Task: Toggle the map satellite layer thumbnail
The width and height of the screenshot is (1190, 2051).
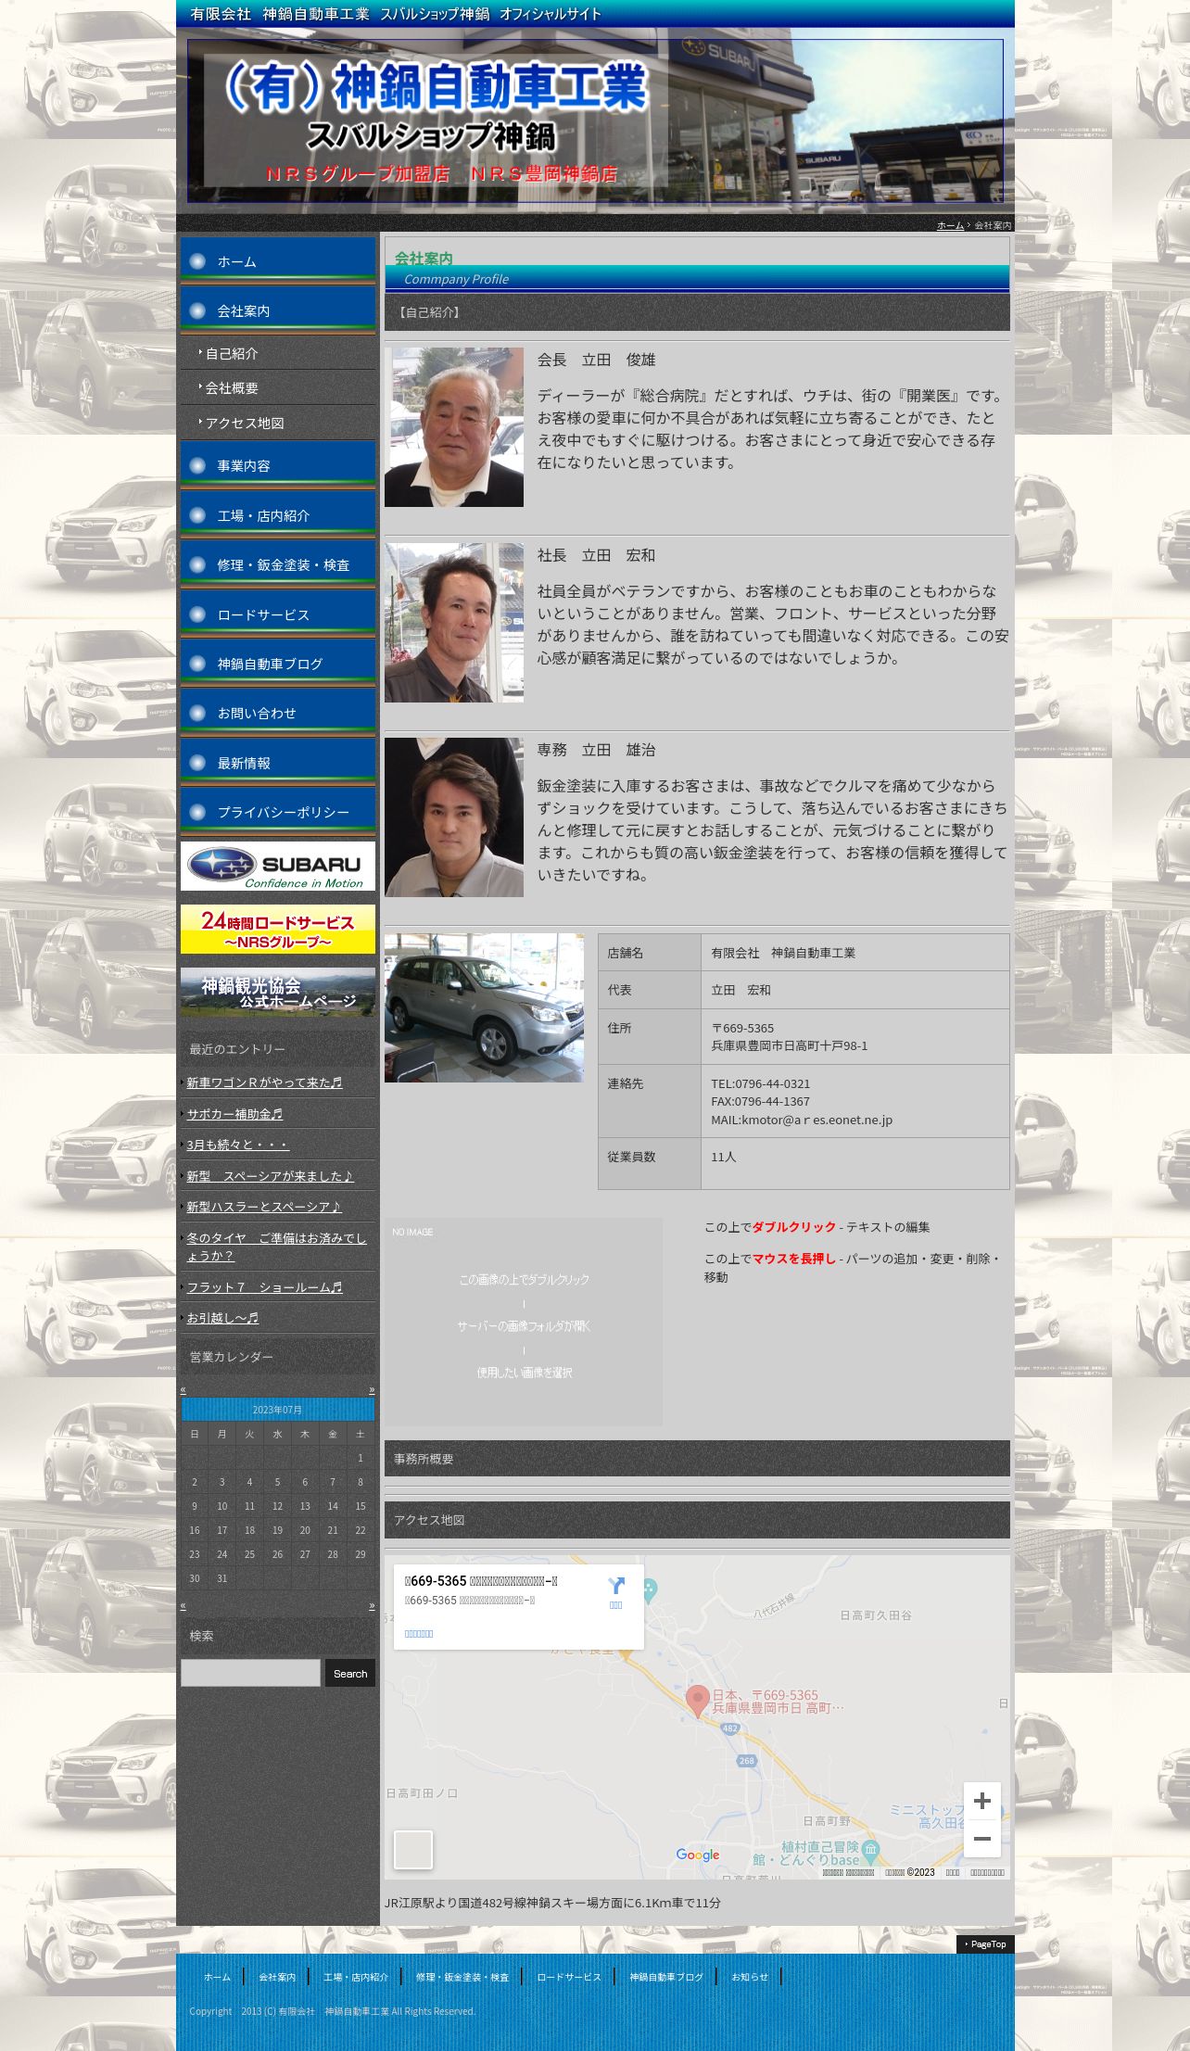Action: [x=413, y=1850]
